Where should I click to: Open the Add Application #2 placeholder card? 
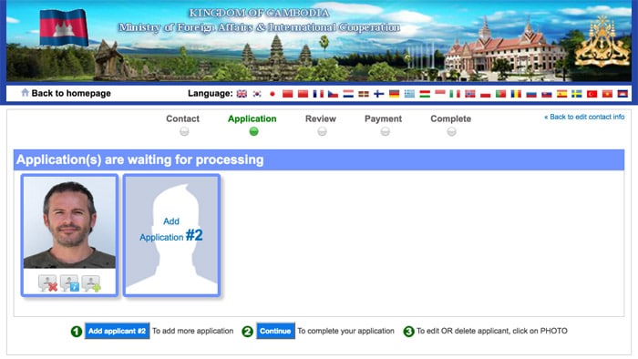coord(171,235)
